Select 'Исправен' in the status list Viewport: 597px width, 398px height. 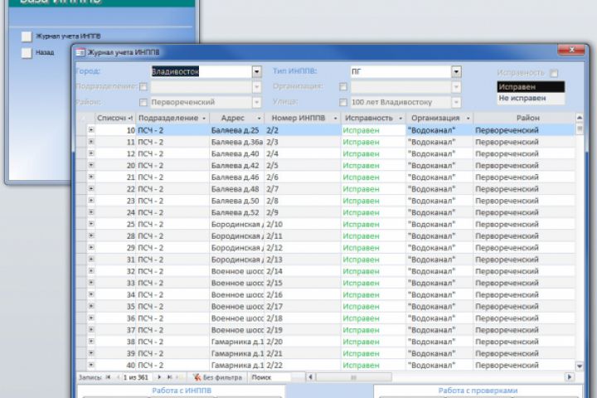click(531, 87)
